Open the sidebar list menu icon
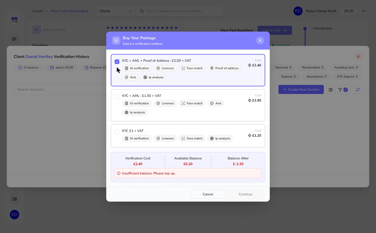 [15, 39]
